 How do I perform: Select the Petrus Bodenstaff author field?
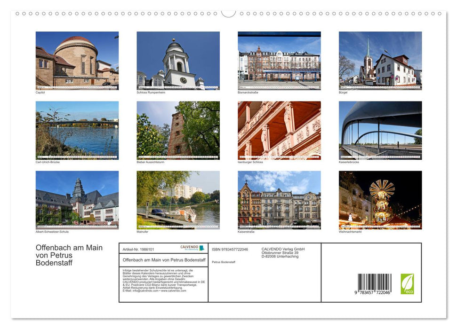point(224,262)
